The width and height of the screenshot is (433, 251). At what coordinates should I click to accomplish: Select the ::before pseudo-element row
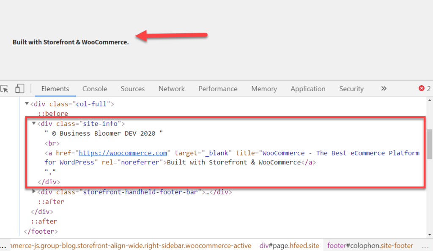click(53, 114)
